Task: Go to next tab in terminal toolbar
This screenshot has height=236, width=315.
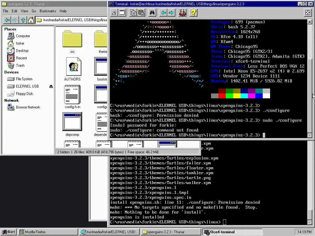Action: pos(171,13)
